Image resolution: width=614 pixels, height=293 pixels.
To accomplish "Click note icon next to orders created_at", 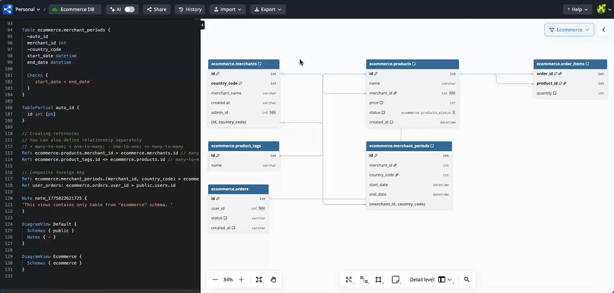I will (233, 228).
